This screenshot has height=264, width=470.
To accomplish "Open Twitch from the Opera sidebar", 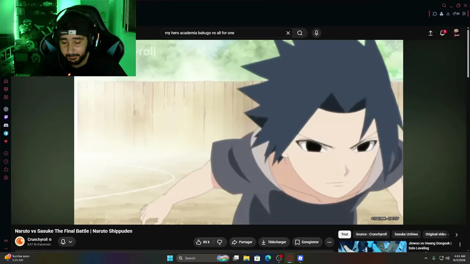I will (x=6, y=117).
